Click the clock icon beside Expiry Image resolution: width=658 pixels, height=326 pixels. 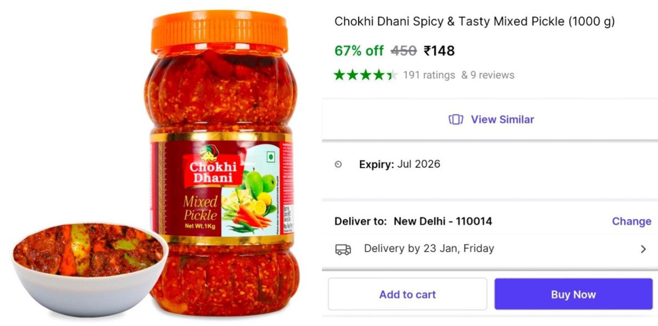point(338,164)
